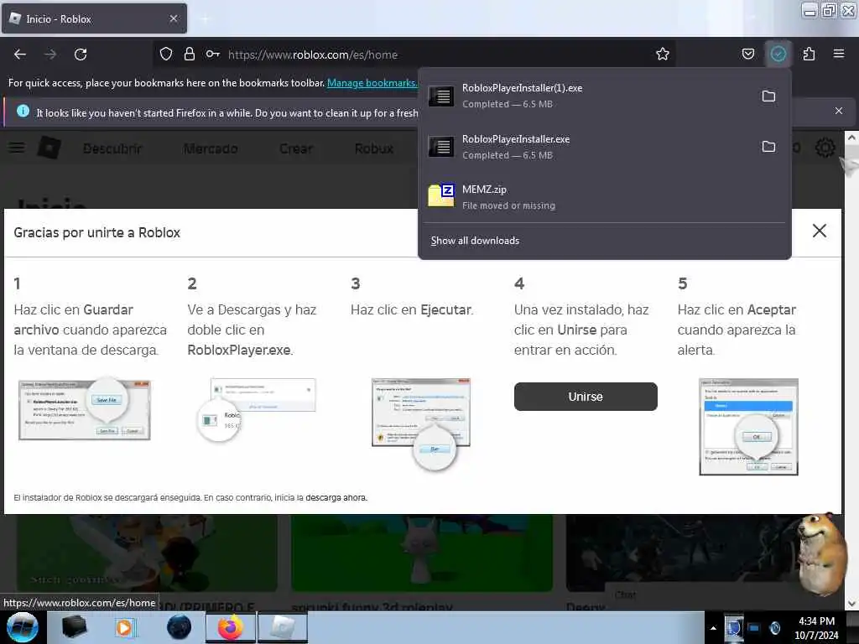Open the media player taskbar icon

tap(125, 627)
